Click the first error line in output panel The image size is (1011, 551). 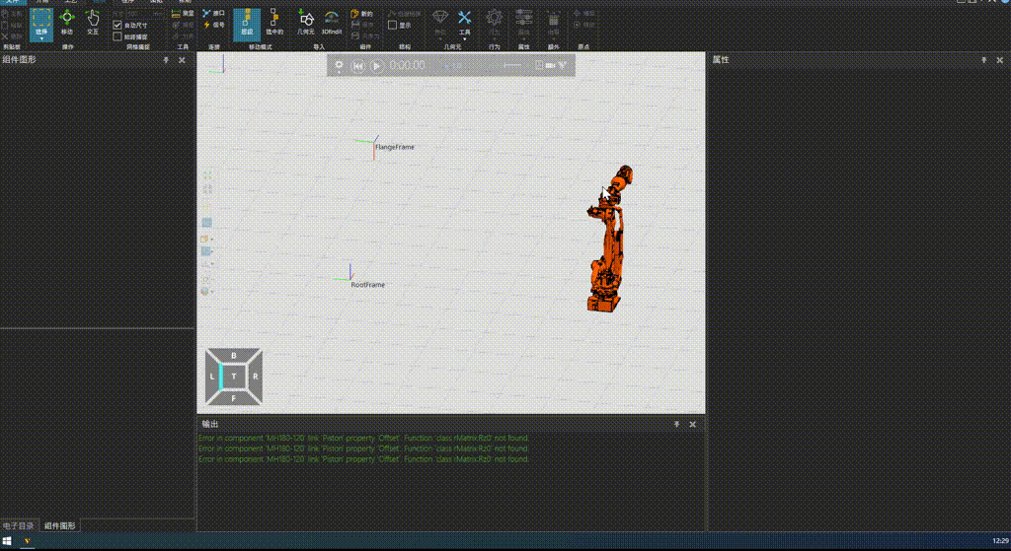click(x=363, y=438)
